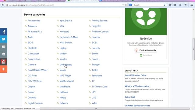195x110 pixels.
Task: Open the CD-RW Drive category
Action: (34, 81)
